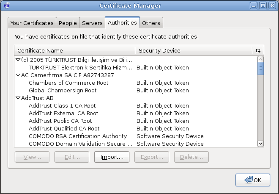The height and width of the screenshot is (194, 279).
Task: Click the application icon in the title bar
Action: pyautogui.click(x=7, y=6)
